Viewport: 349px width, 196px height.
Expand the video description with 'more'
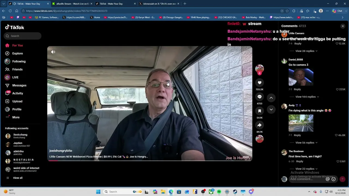(x=246, y=157)
